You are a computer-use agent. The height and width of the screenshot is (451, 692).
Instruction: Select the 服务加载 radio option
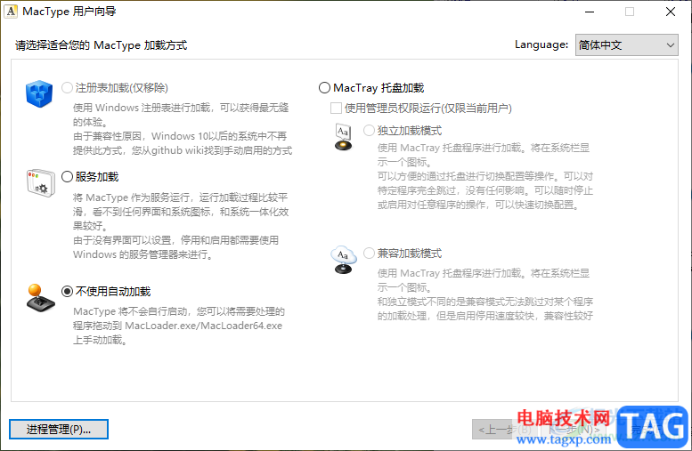click(x=91, y=177)
